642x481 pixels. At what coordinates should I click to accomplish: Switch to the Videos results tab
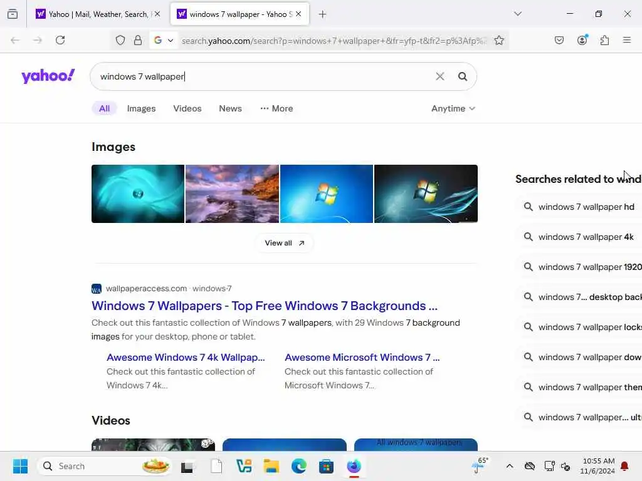187,108
